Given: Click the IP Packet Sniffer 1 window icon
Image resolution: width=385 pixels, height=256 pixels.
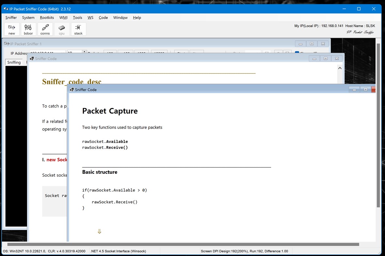Looking at the screenshot, I should click(x=7, y=43).
